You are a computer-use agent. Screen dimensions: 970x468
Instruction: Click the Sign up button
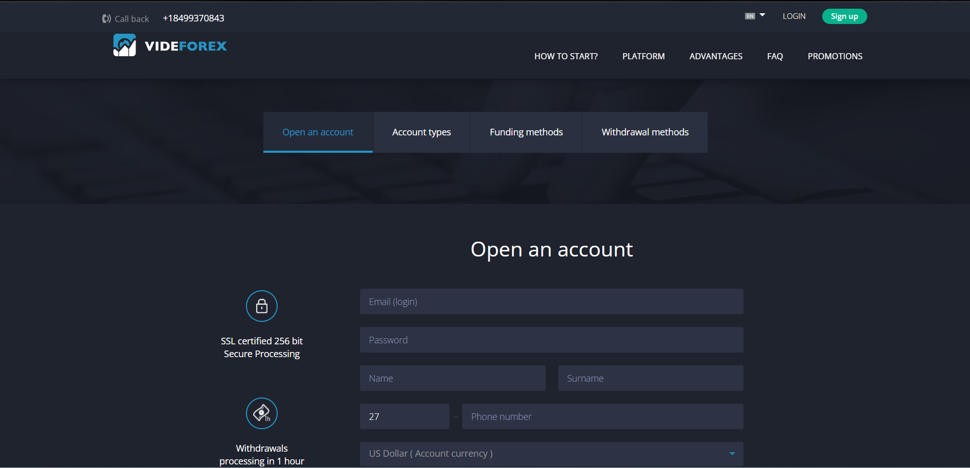[x=844, y=16]
